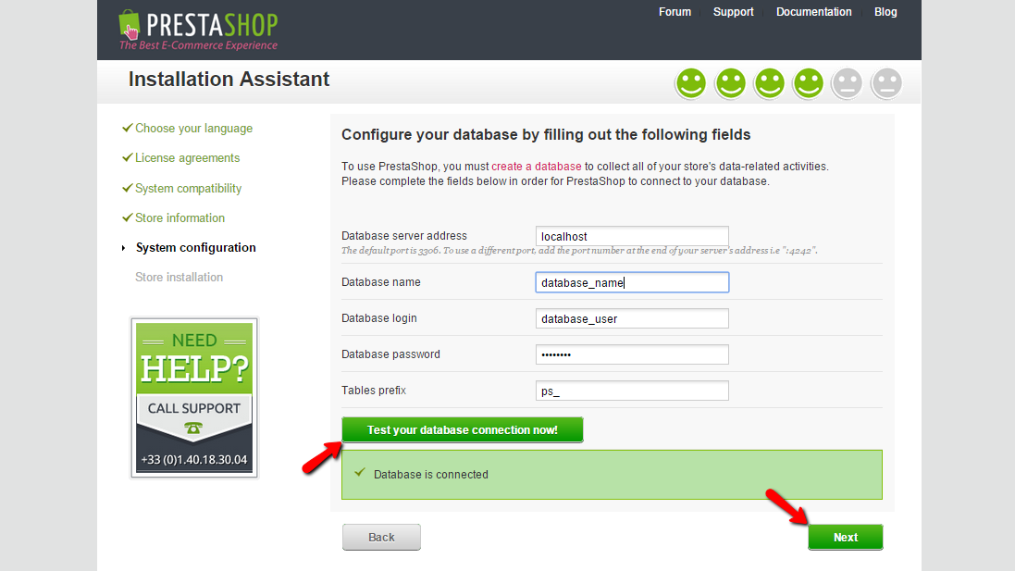
Task: Click the green checkmark beside Database is connected
Action: point(360,473)
